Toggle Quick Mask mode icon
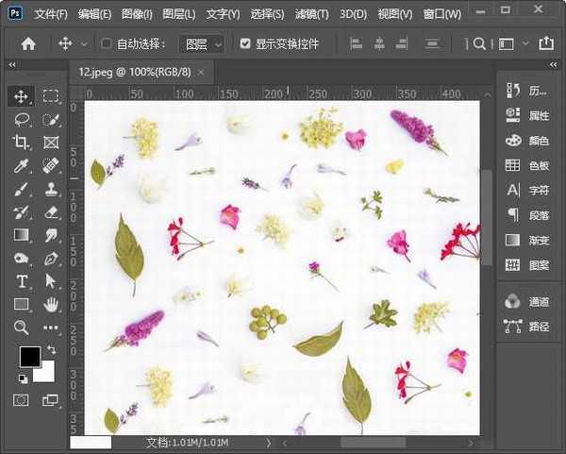The image size is (566, 454). (21, 400)
